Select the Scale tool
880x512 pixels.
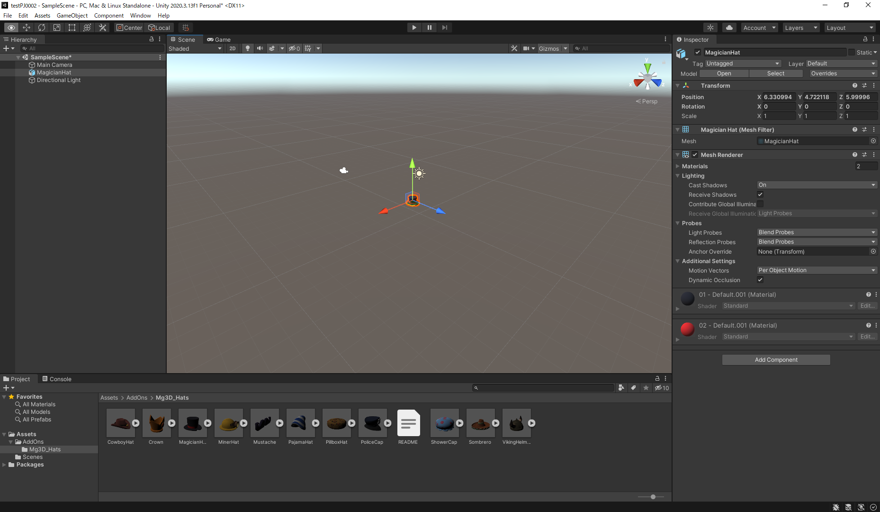pos(57,27)
